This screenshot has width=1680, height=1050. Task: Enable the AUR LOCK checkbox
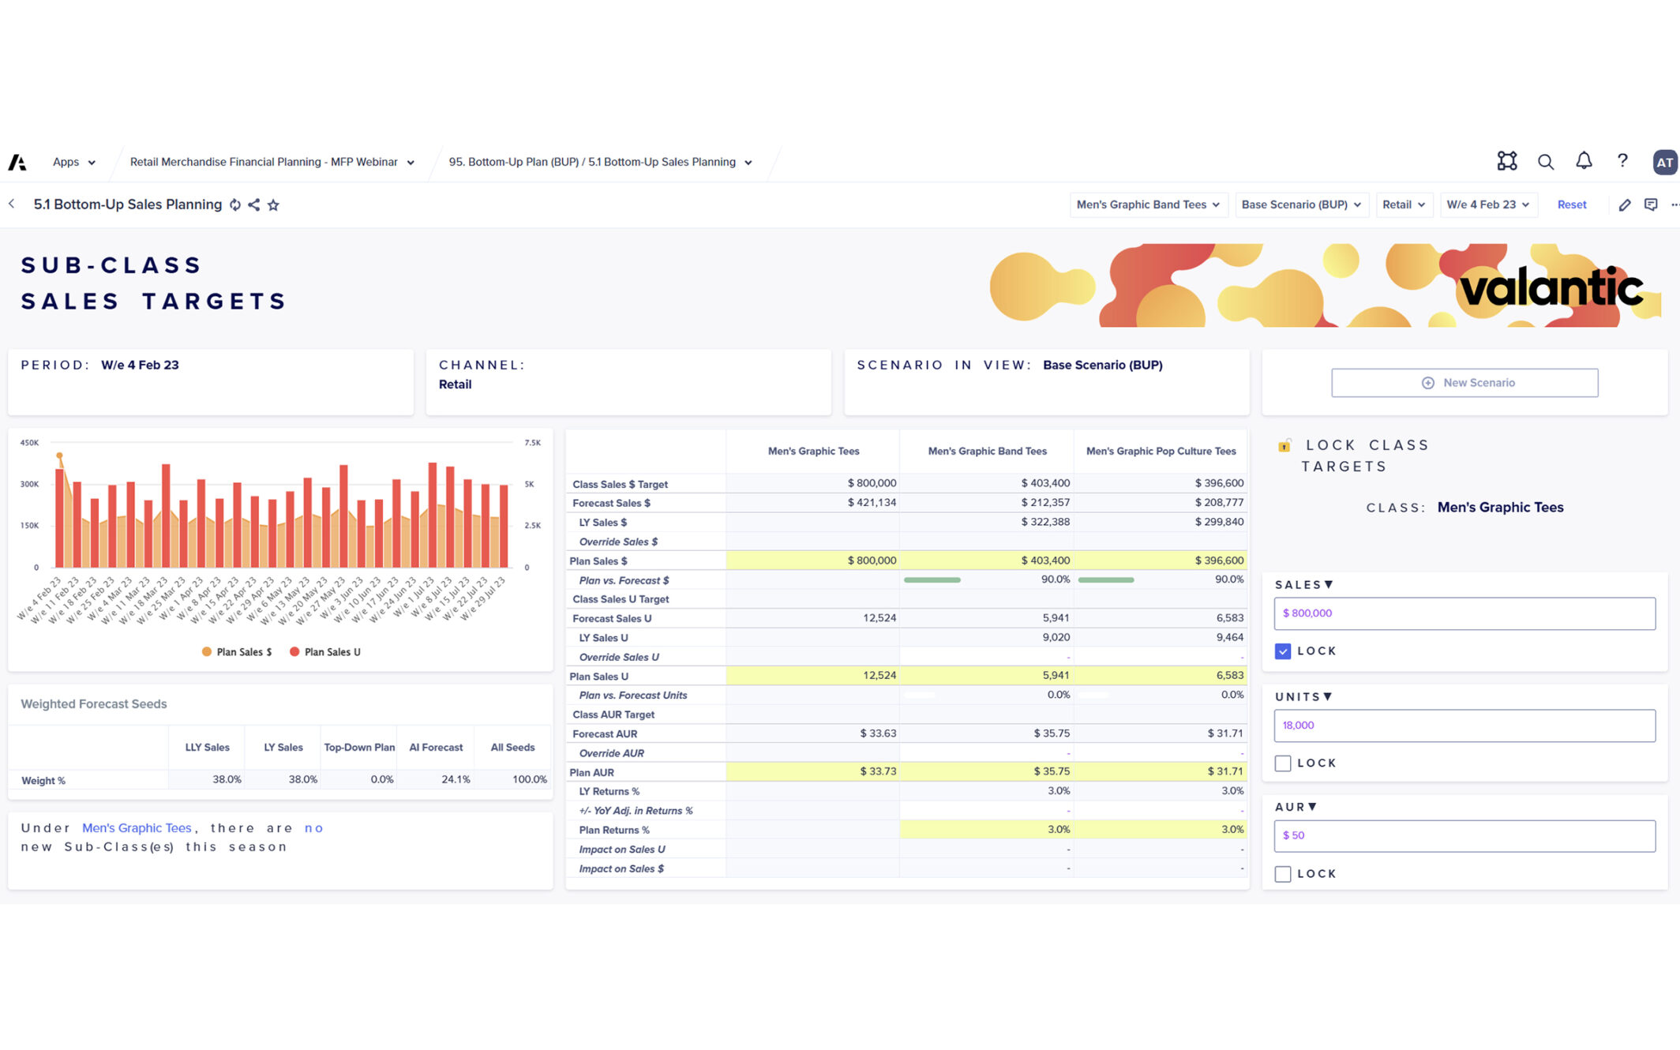pyautogui.click(x=1283, y=874)
